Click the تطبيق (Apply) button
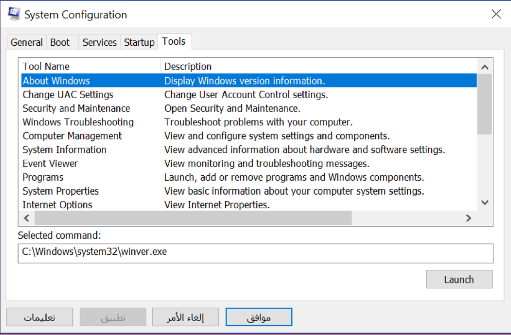This screenshot has width=511, height=335. coord(113,317)
